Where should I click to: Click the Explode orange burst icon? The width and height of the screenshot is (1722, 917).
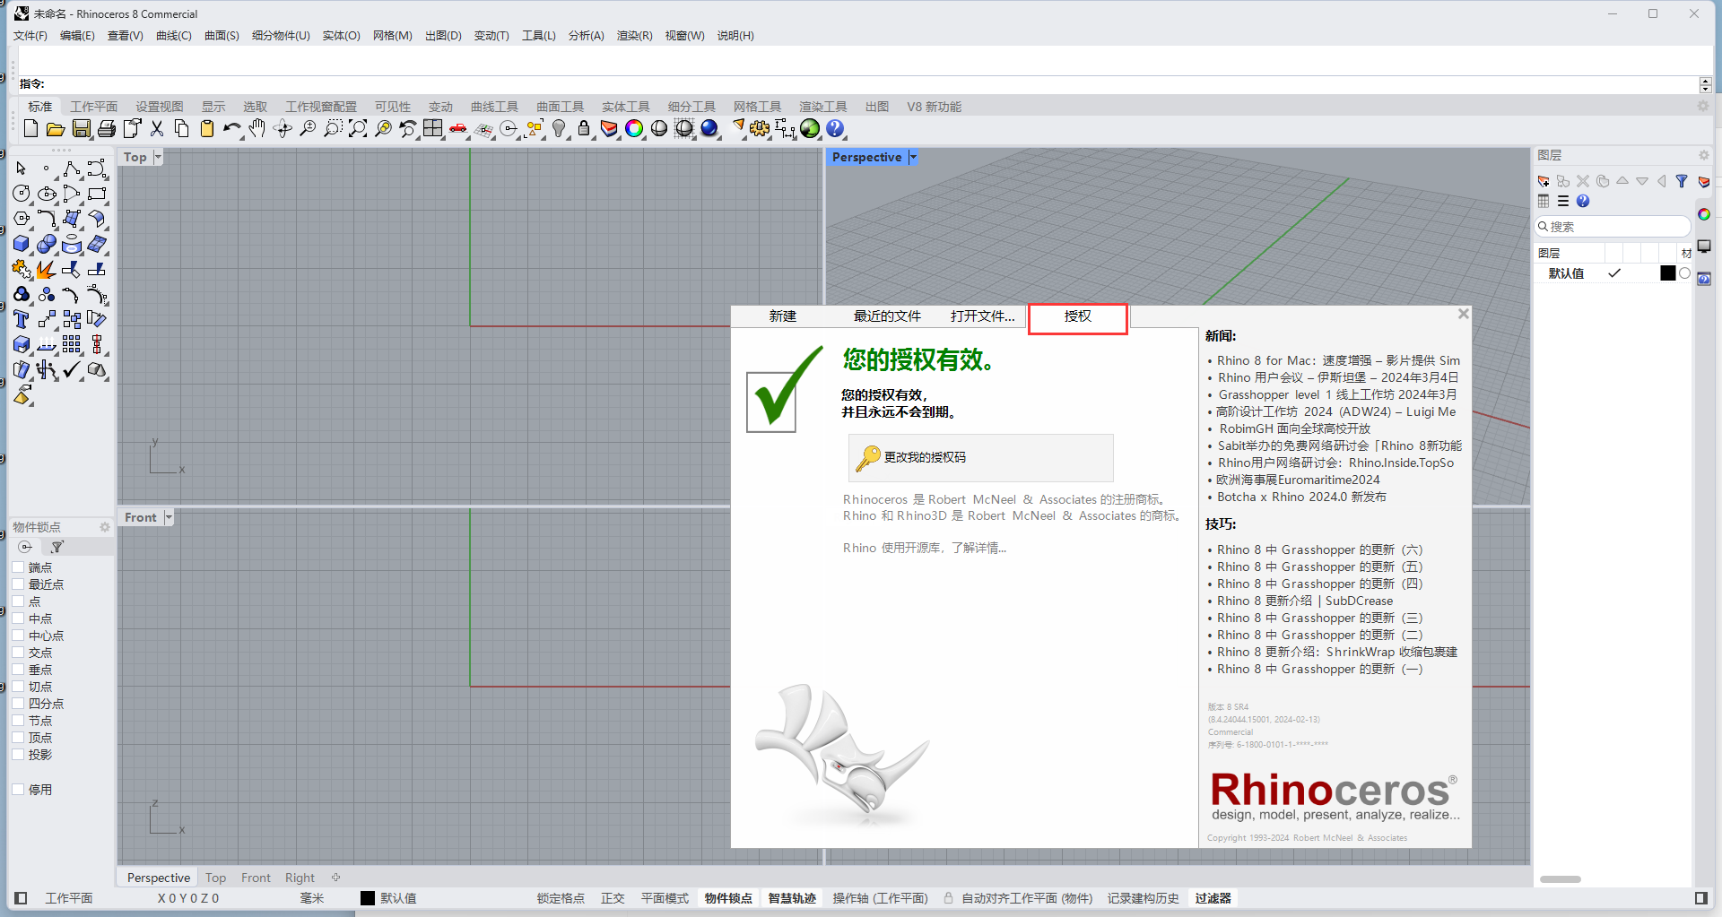click(47, 269)
